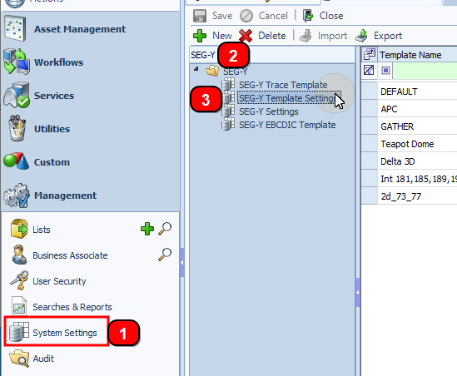This screenshot has width=457, height=376.
Task: Click the User Security keys icon
Action: click(x=19, y=280)
